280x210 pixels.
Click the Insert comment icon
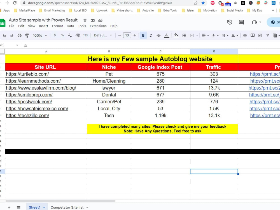253,35
